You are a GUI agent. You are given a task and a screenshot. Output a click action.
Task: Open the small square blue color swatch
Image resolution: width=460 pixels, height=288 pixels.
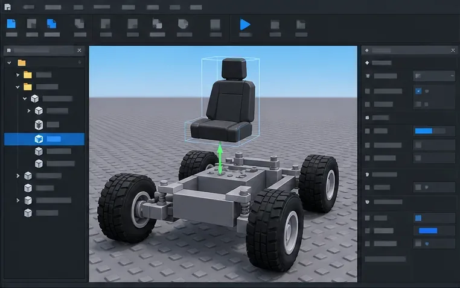click(418, 218)
